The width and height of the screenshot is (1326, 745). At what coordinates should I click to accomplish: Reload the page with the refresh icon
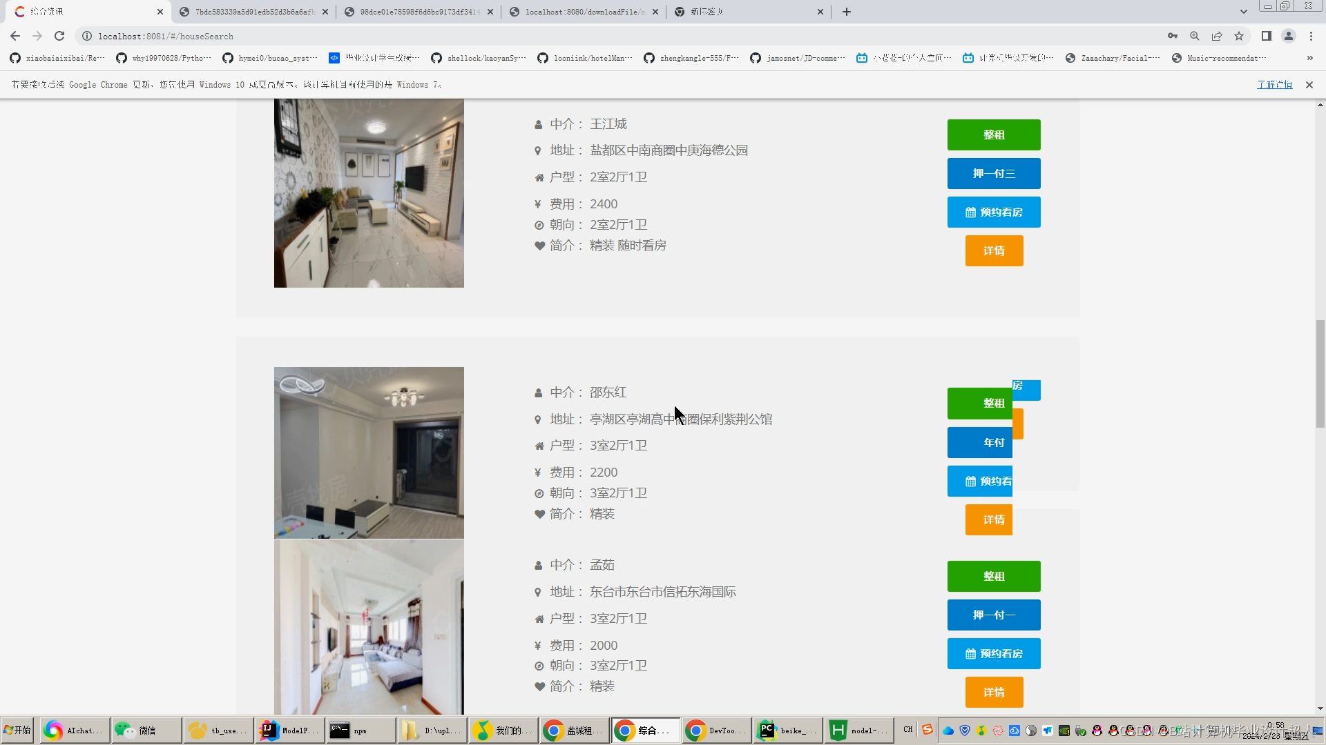(x=59, y=36)
